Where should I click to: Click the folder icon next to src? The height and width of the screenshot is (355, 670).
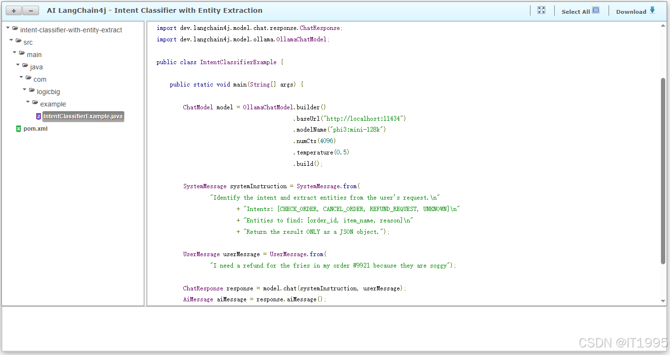(x=19, y=41)
